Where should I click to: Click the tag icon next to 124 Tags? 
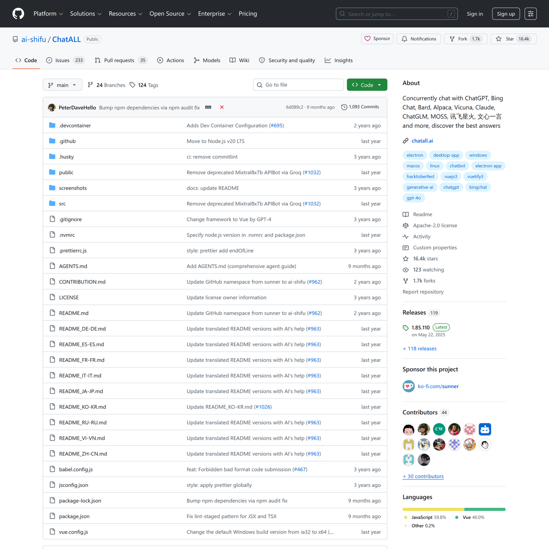[133, 85]
